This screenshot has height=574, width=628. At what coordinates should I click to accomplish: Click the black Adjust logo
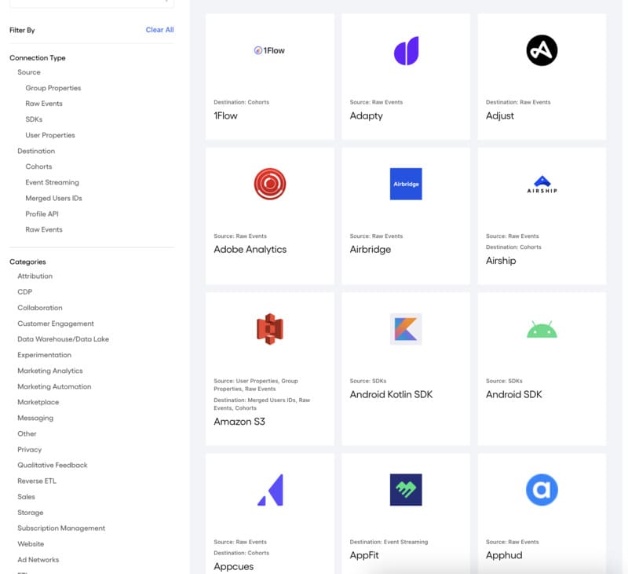coord(542,50)
